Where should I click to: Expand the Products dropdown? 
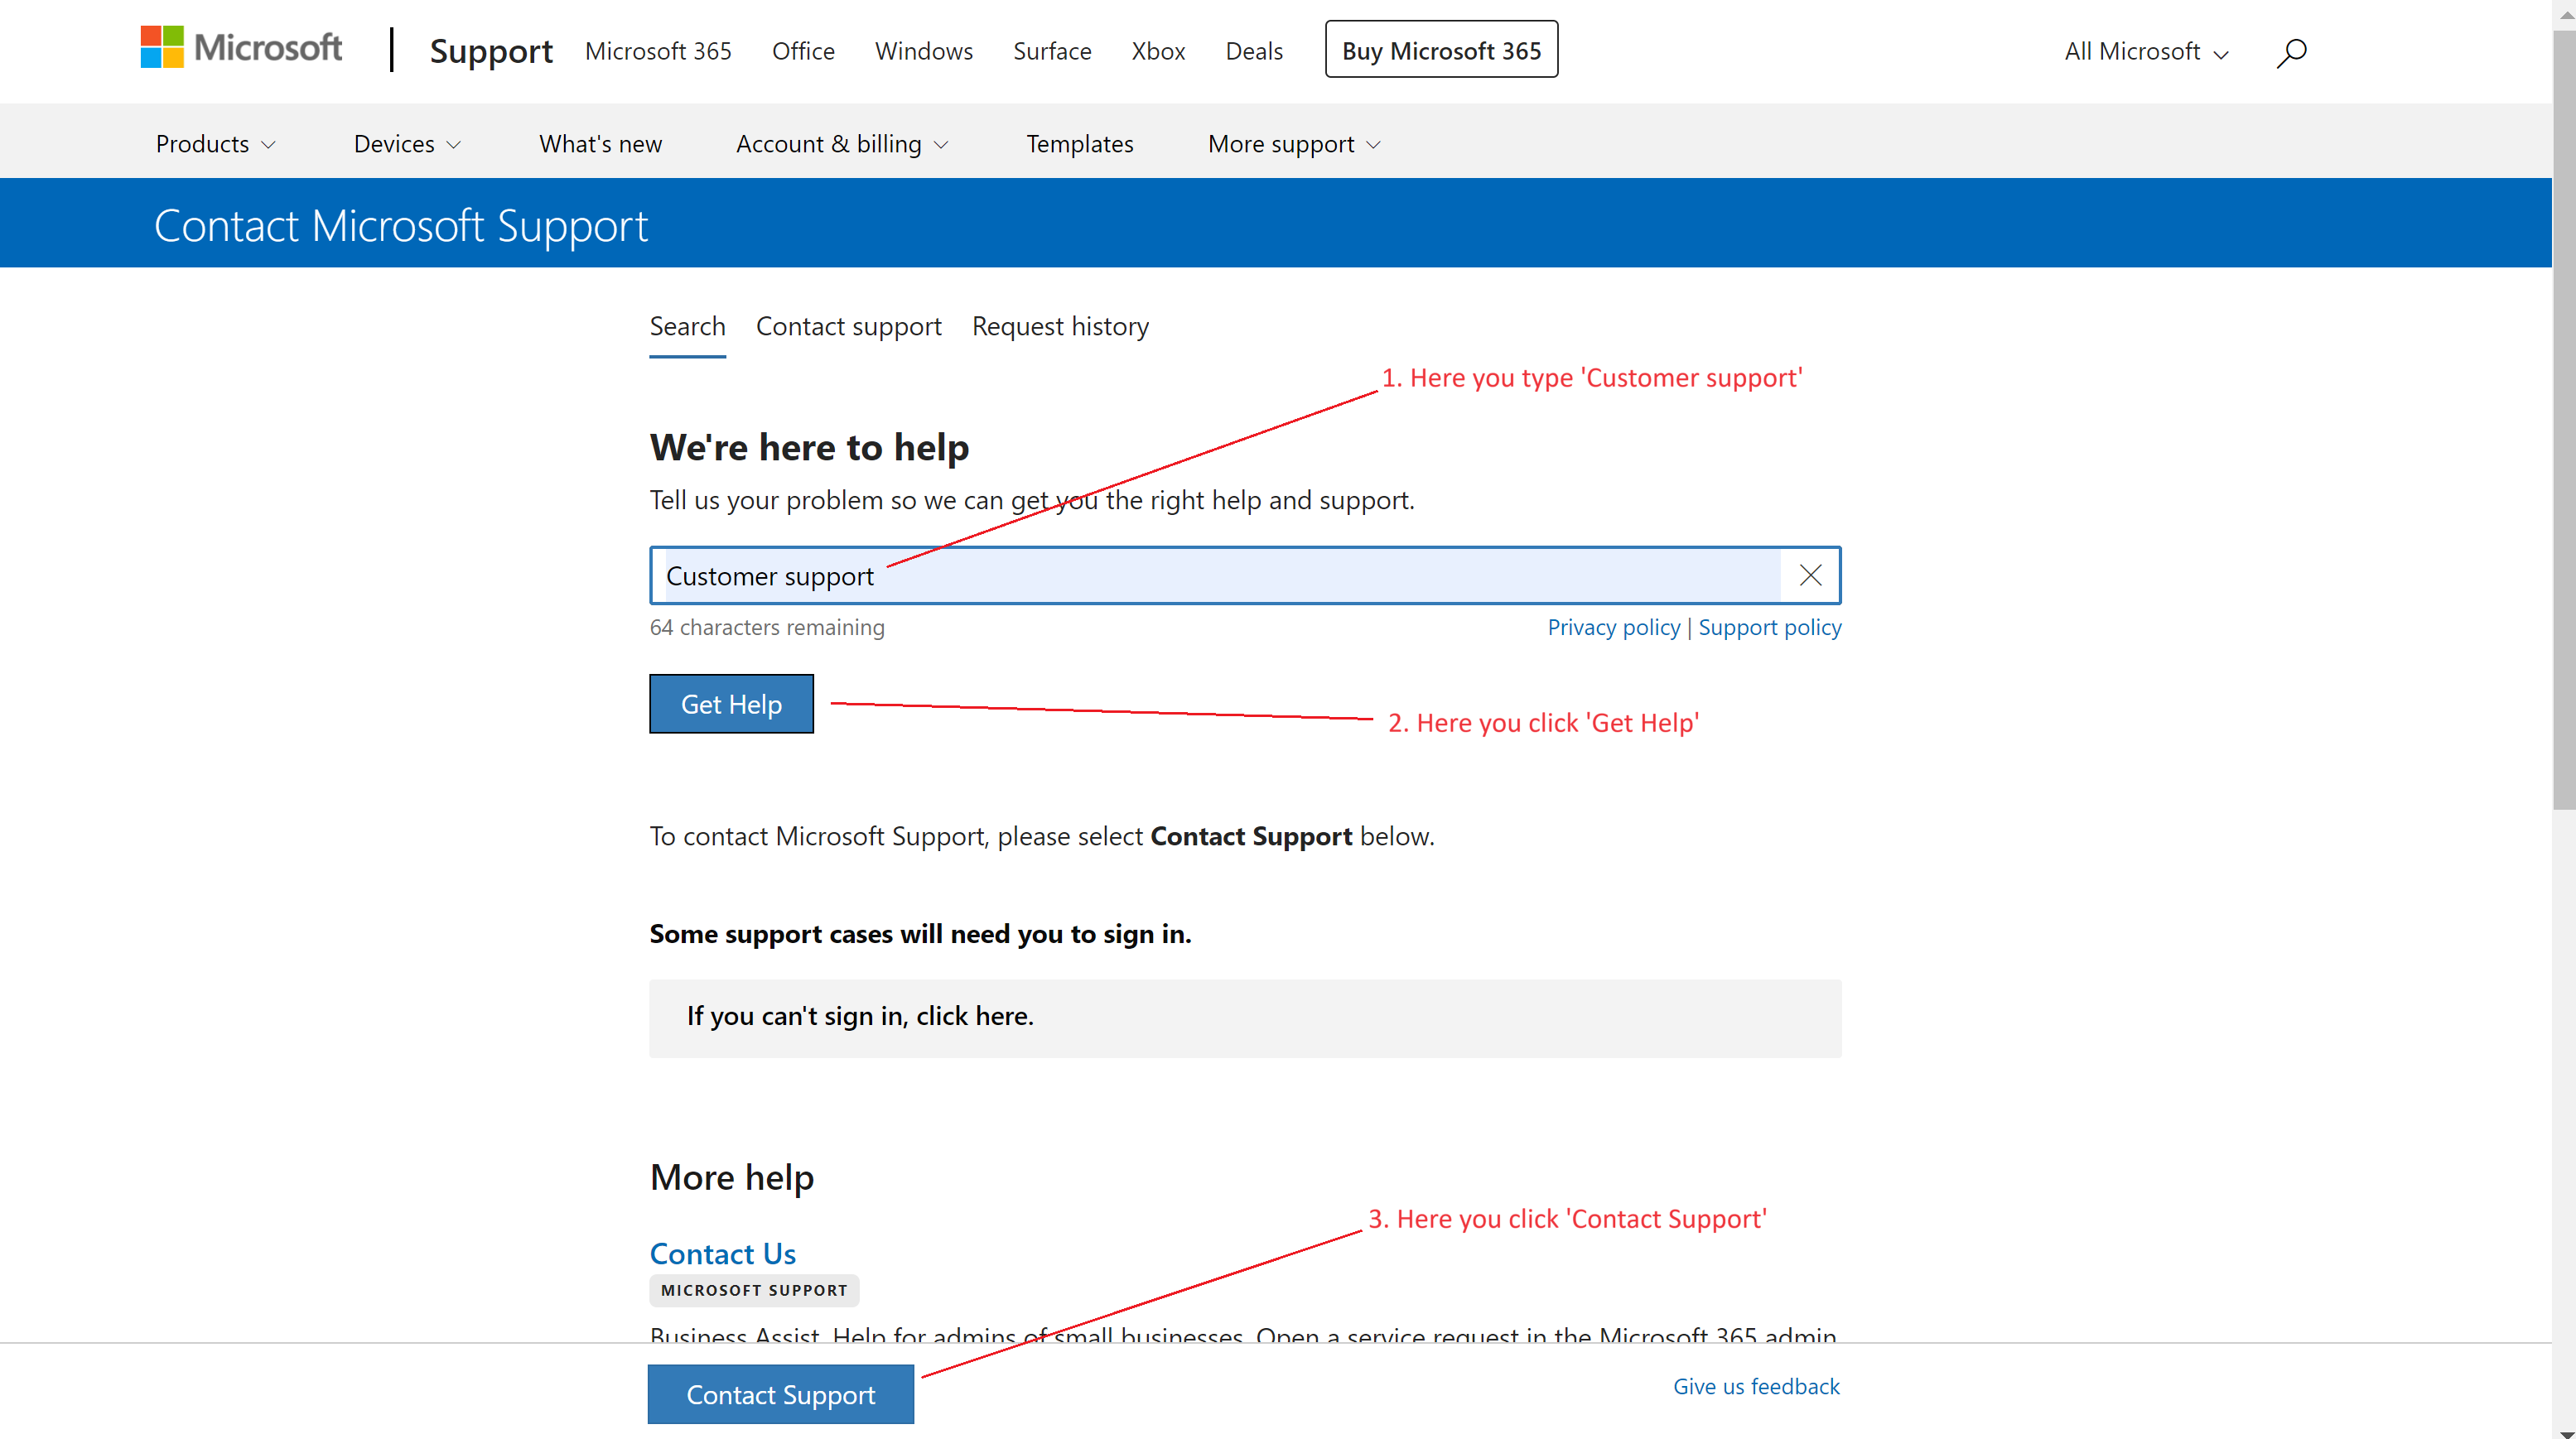(215, 144)
